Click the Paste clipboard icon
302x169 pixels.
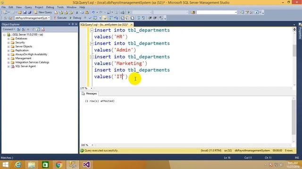pyautogui.click(x=87, y=13)
